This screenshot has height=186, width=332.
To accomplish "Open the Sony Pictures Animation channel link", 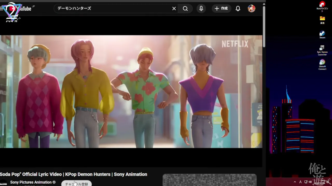I will (31, 182).
